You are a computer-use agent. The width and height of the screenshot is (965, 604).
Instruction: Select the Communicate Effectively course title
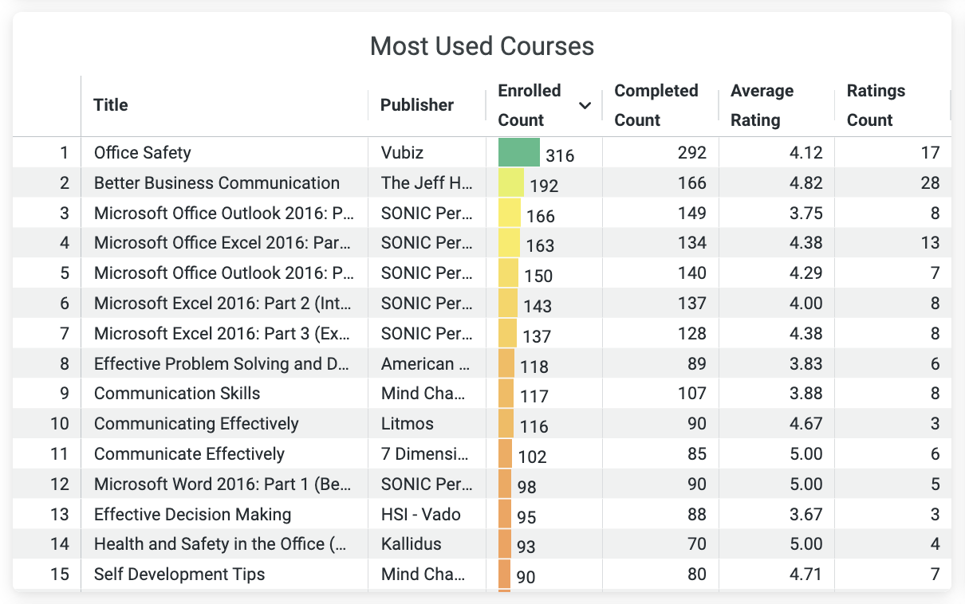tap(189, 453)
